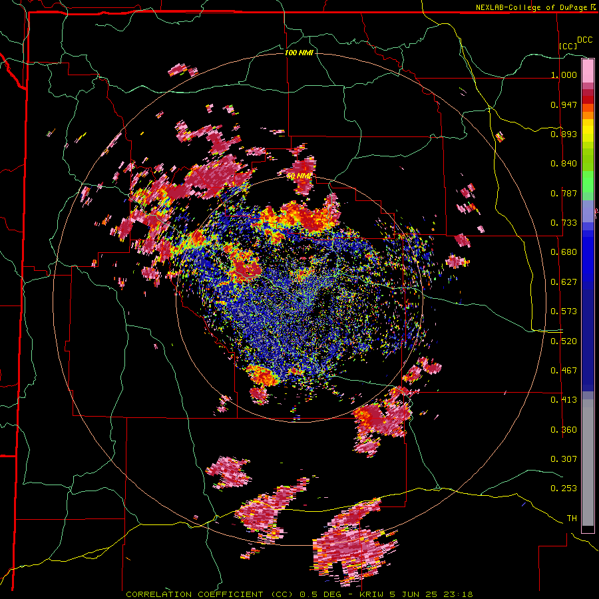Click the 0.520 legend value
Screen dimensions: 599x599
tap(564, 341)
